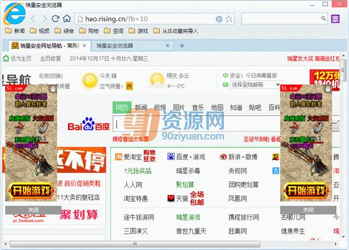Open 凤凰网 link
Screen dimensions: 349x250
click(237, 198)
